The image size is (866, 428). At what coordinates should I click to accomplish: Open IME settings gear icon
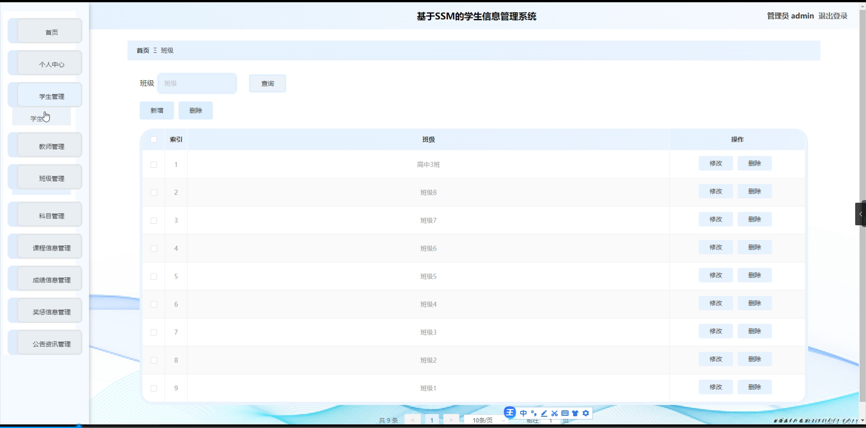[x=585, y=413]
